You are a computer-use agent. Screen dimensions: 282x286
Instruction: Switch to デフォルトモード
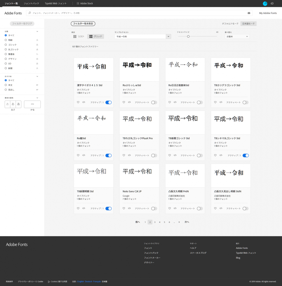[x=230, y=24]
